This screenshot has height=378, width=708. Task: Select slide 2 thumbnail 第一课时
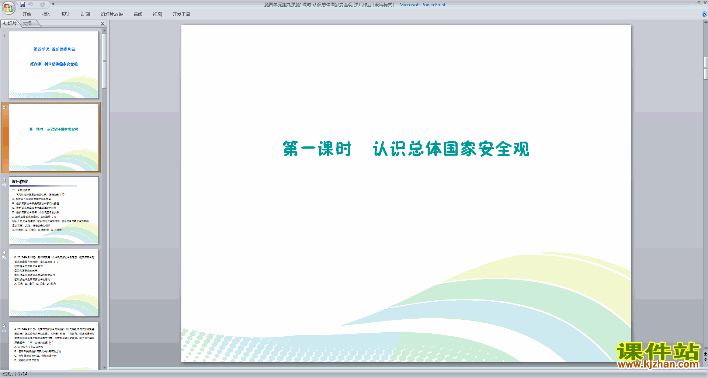point(54,138)
